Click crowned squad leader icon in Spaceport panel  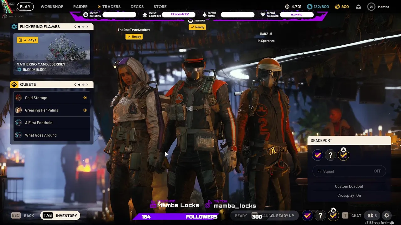343,154
